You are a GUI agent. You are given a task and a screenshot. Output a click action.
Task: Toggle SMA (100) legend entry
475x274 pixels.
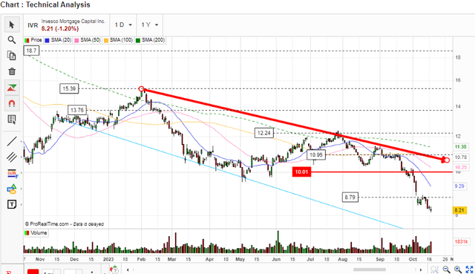(x=118, y=40)
